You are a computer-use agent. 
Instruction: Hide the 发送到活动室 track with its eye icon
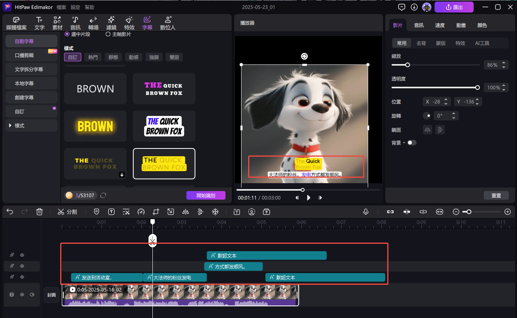tap(22, 277)
